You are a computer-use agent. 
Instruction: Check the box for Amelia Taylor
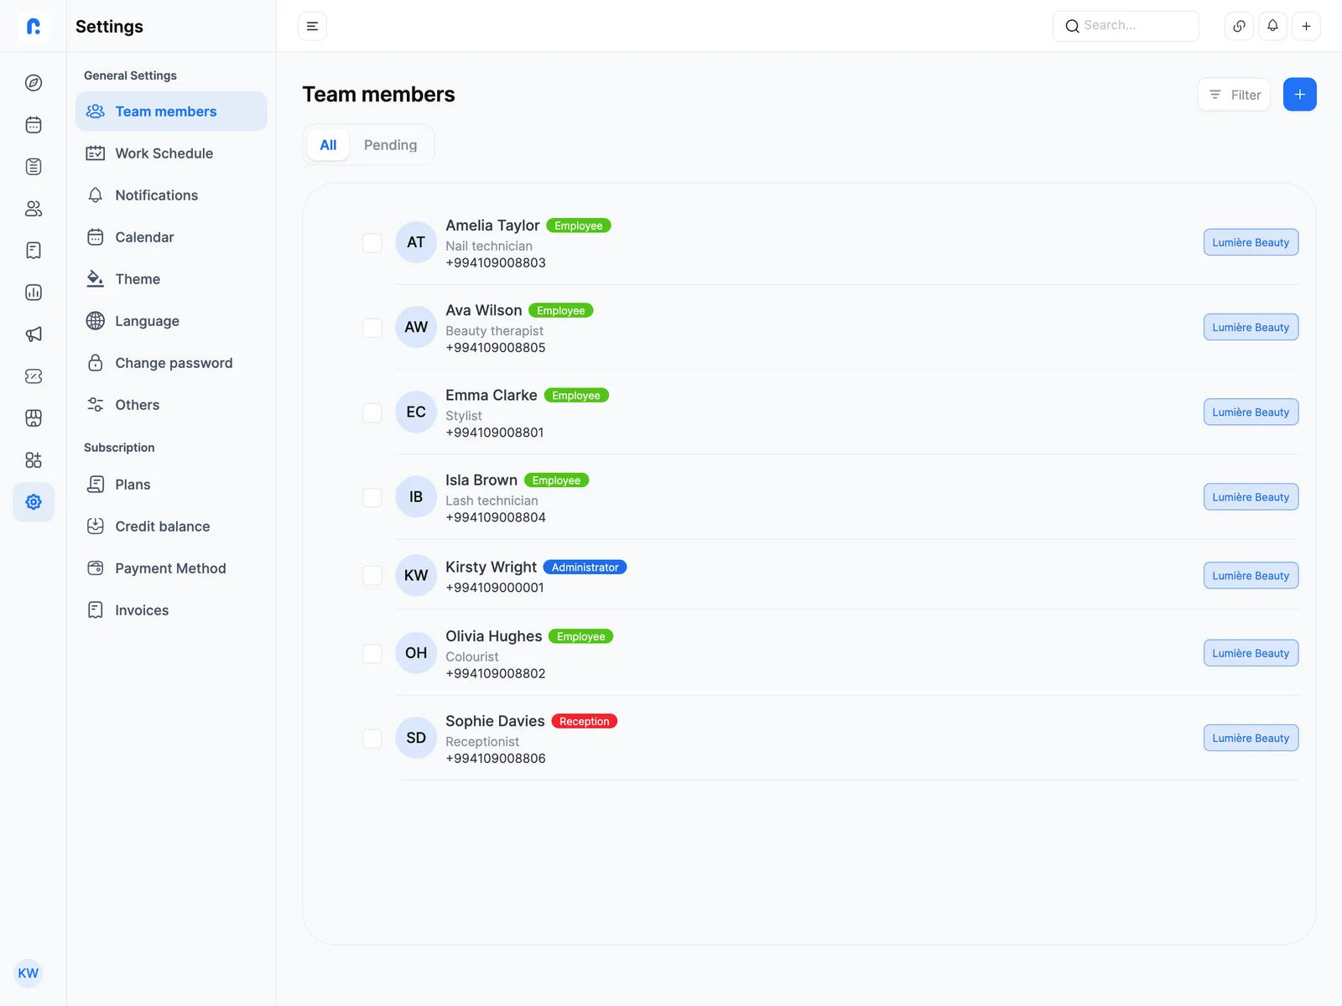tap(372, 243)
